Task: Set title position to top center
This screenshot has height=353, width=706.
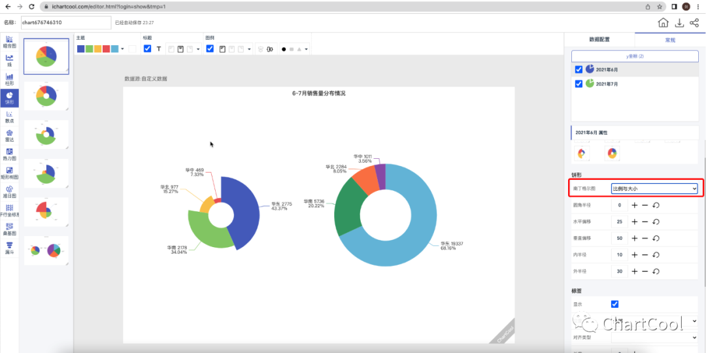Action: pos(180,49)
